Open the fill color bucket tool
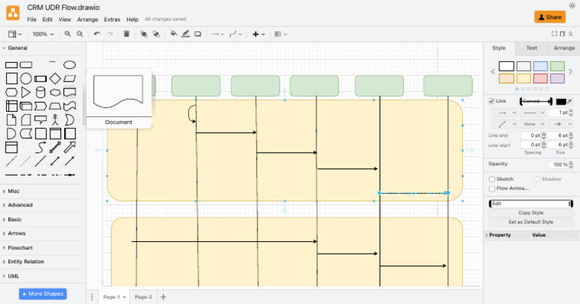 click(174, 34)
